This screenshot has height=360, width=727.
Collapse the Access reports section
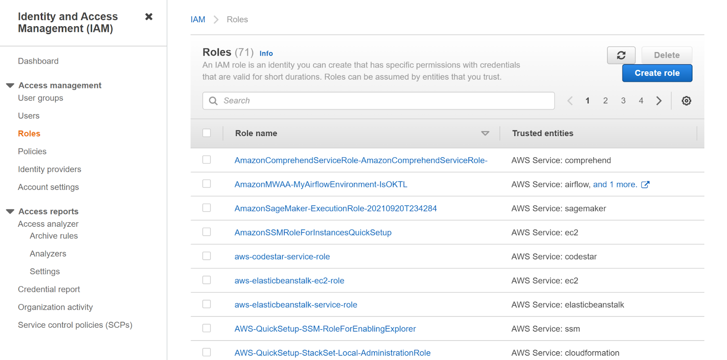pyautogui.click(x=10, y=211)
